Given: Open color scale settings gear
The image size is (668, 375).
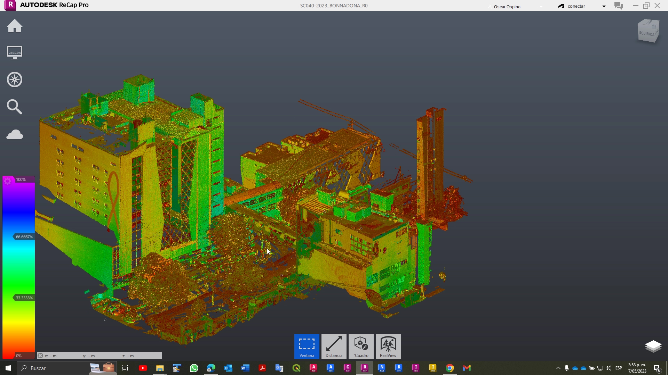Looking at the screenshot, I should pyautogui.click(x=8, y=181).
